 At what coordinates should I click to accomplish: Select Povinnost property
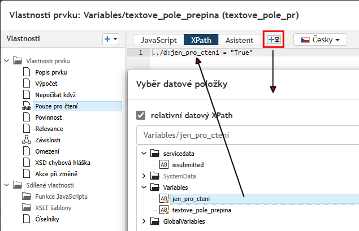(x=49, y=117)
